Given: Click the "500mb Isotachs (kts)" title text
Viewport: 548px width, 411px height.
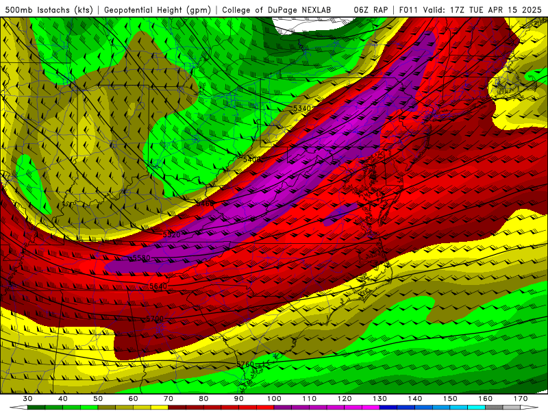Looking at the screenshot, I should click(x=49, y=10).
